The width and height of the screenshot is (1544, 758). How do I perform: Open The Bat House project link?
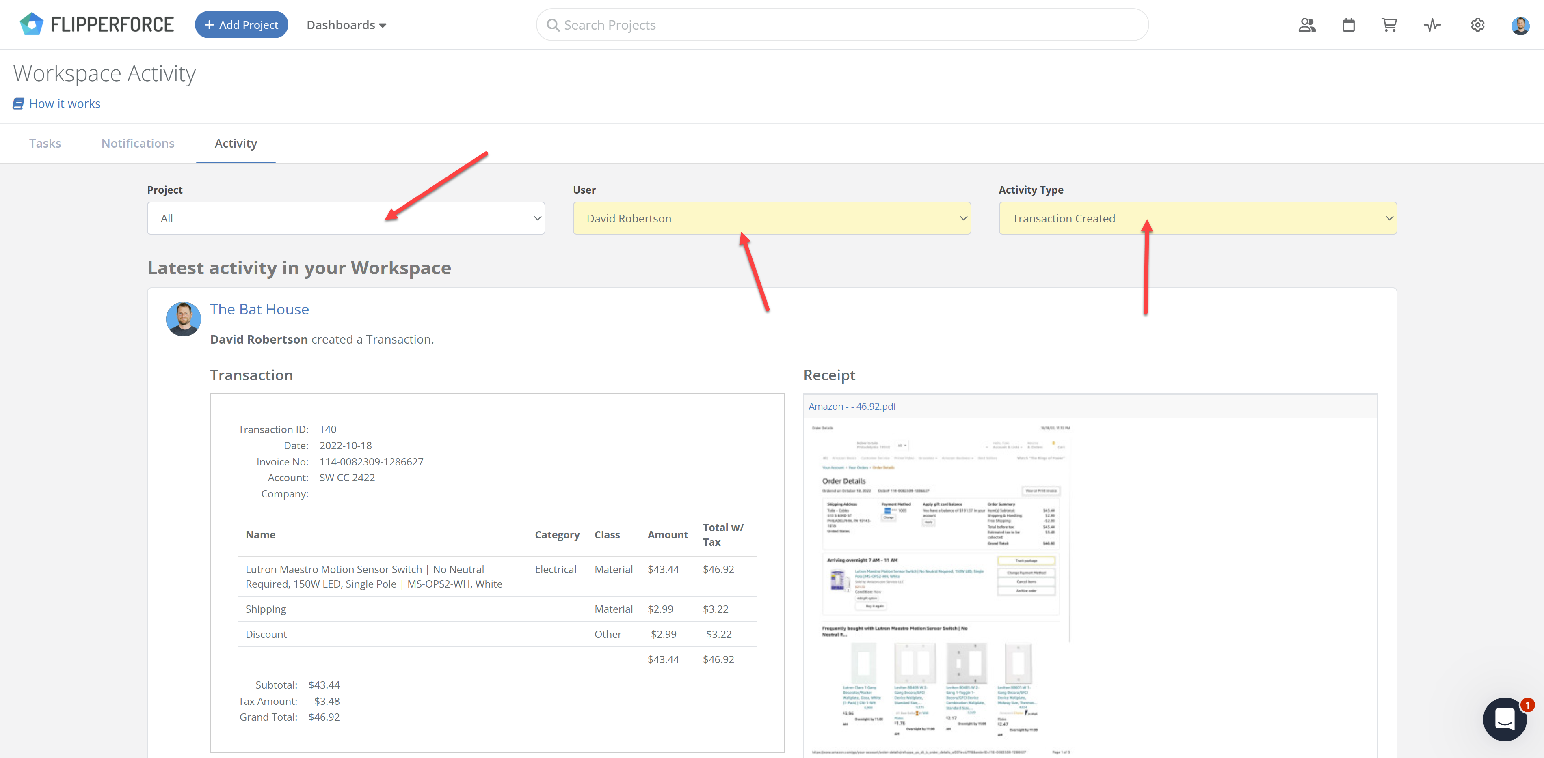point(259,310)
